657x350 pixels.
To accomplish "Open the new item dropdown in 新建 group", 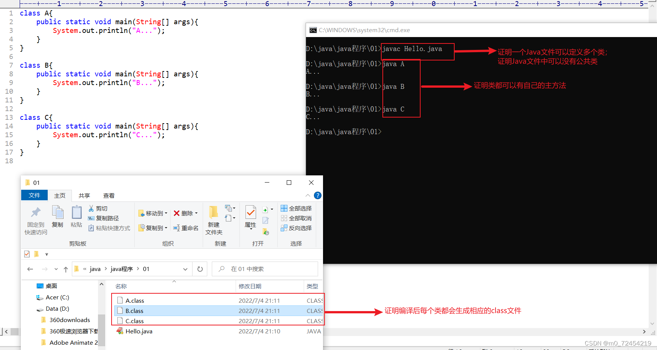I will (230, 208).
